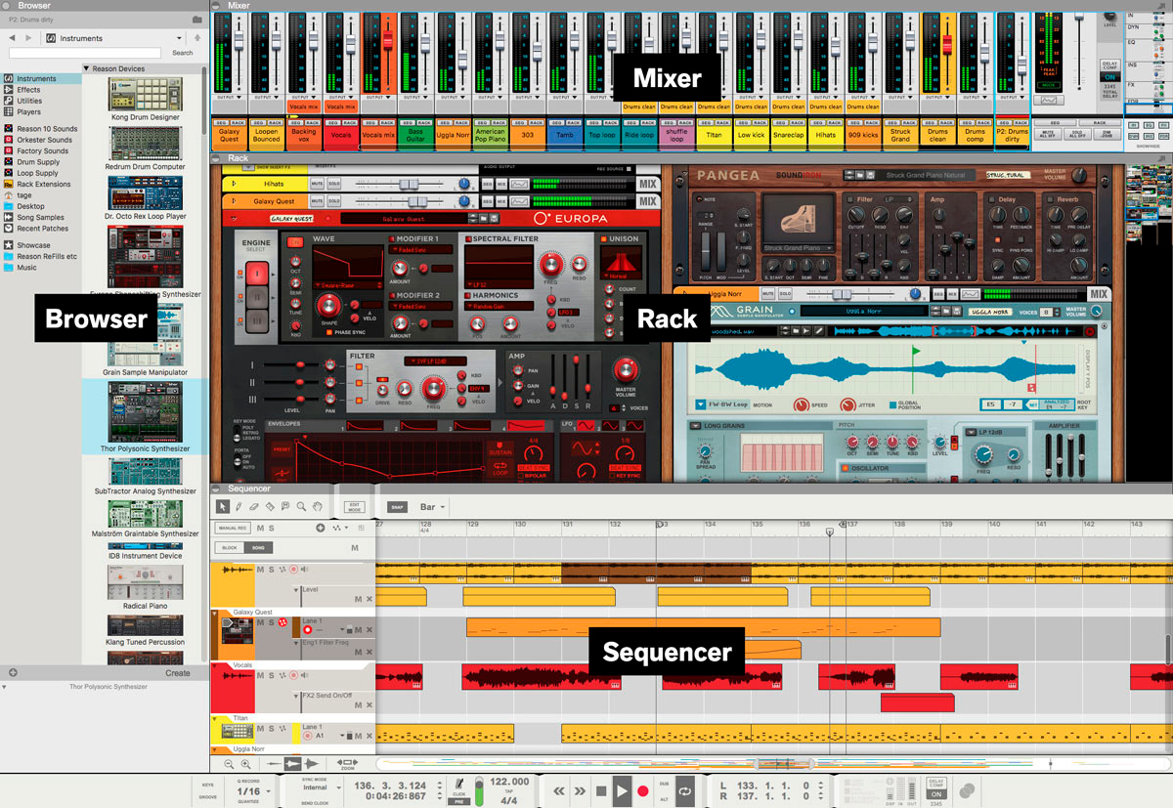1173x808 pixels.
Task: Click the Vocals channel fader in mixer
Action: [x=350, y=44]
